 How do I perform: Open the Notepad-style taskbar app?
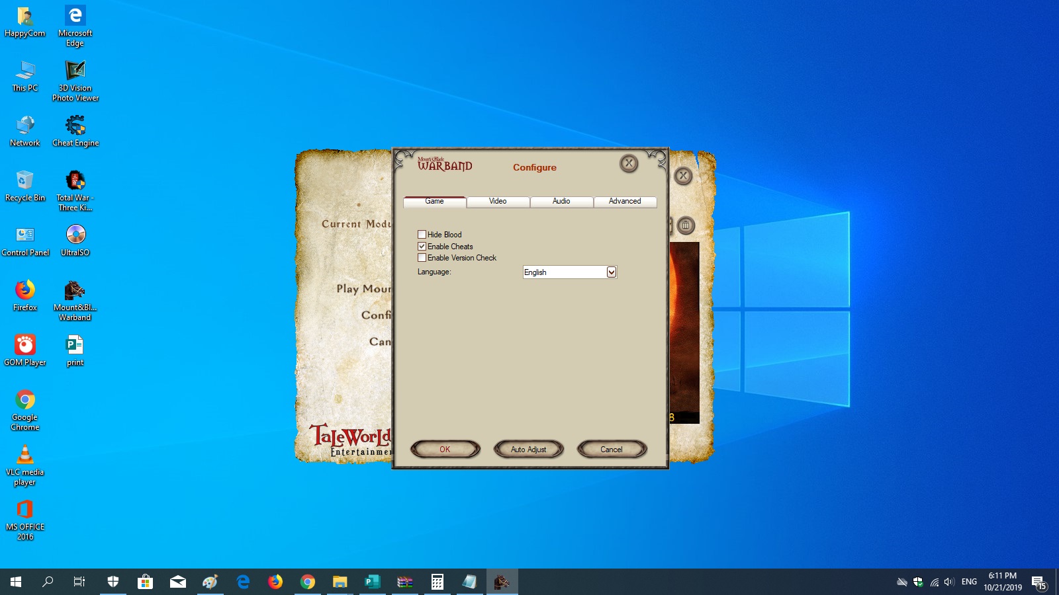(x=470, y=582)
